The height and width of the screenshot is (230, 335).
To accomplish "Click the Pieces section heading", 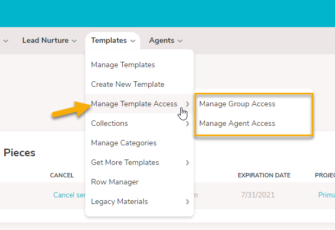I will [20, 153].
